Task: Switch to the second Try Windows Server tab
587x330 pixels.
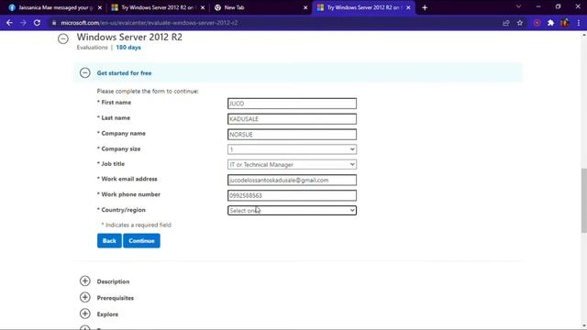Action: point(157,7)
